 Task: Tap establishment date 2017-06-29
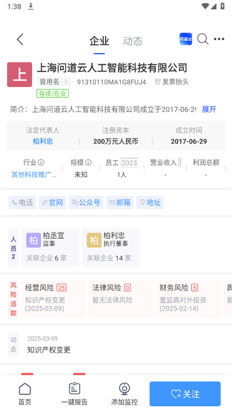coord(189,141)
